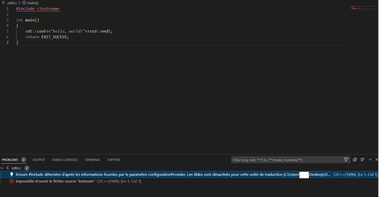Click into the problems Filter text field
The height and width of the screenshot is (197, 379).
click(x=286, y=160)
